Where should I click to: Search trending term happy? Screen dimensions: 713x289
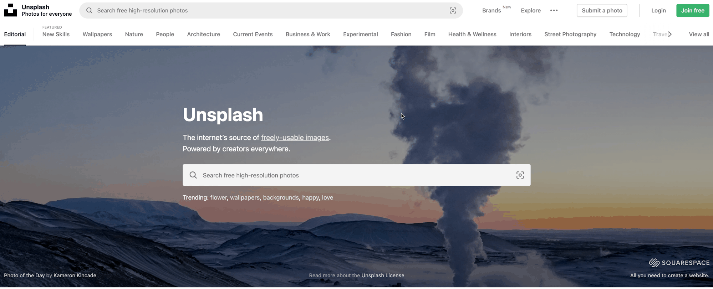click(310, 197)
